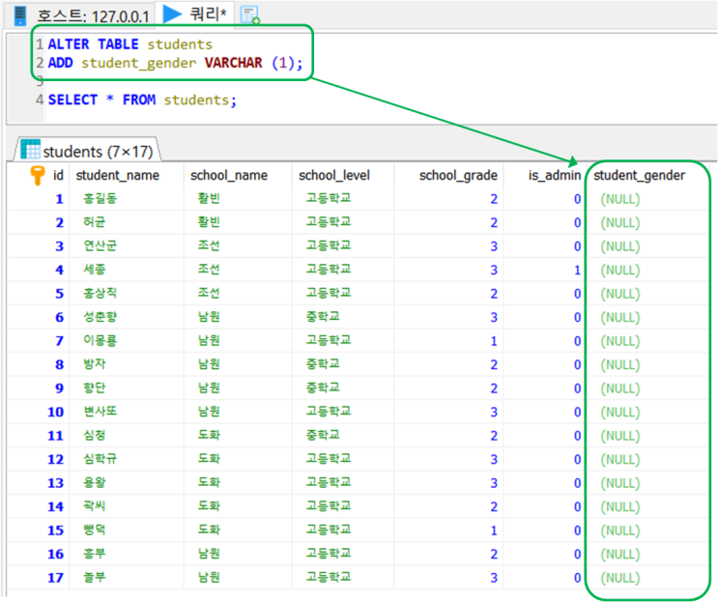Sort by the school_grade column header

(x=458, y=175)
